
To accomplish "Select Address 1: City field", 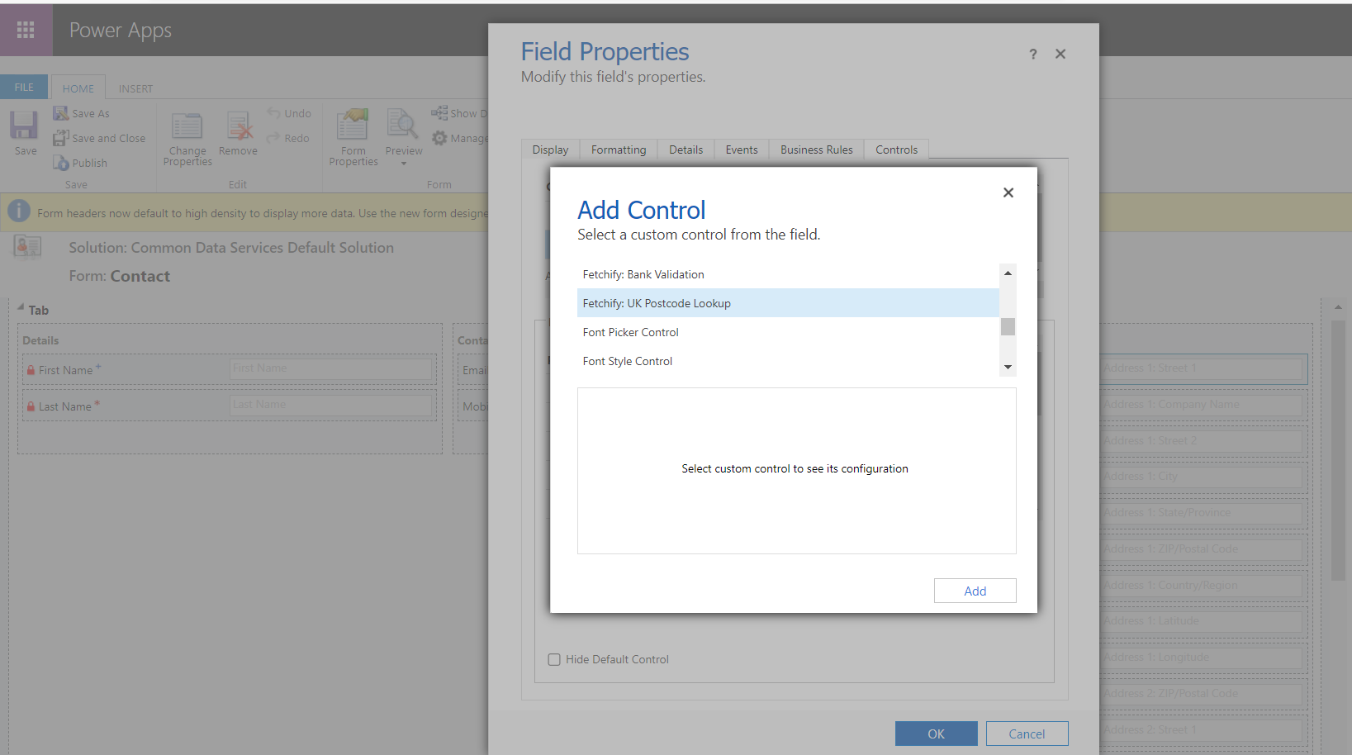I will [1203, 477].
